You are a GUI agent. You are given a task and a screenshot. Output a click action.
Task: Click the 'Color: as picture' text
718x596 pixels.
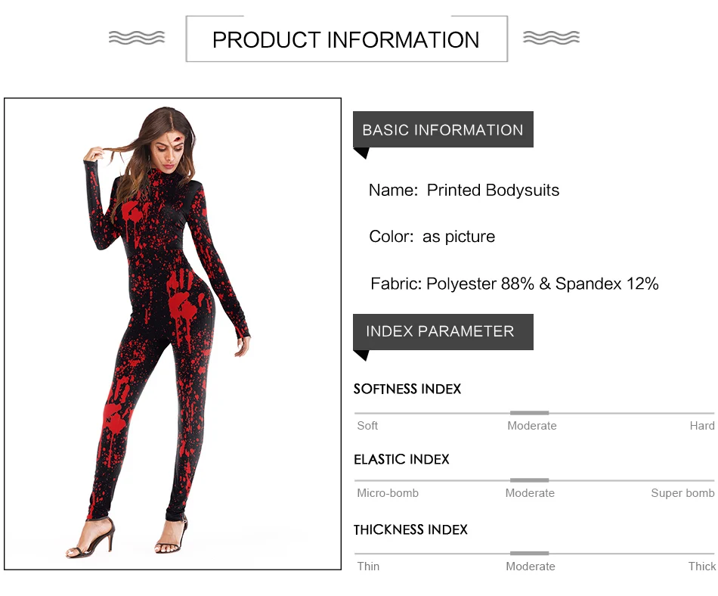432,237
